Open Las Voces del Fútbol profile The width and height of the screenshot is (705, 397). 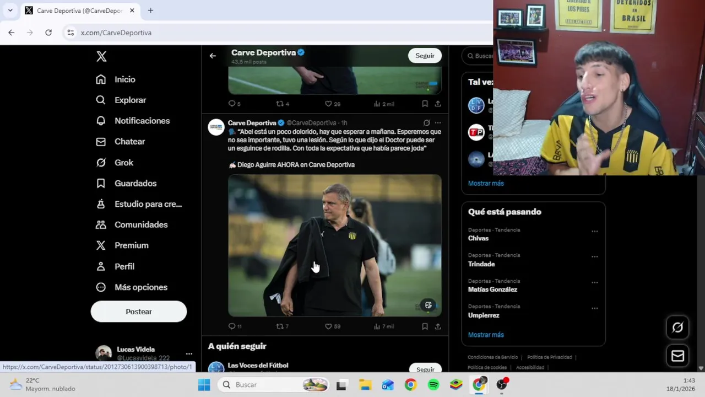pos(258,365)
